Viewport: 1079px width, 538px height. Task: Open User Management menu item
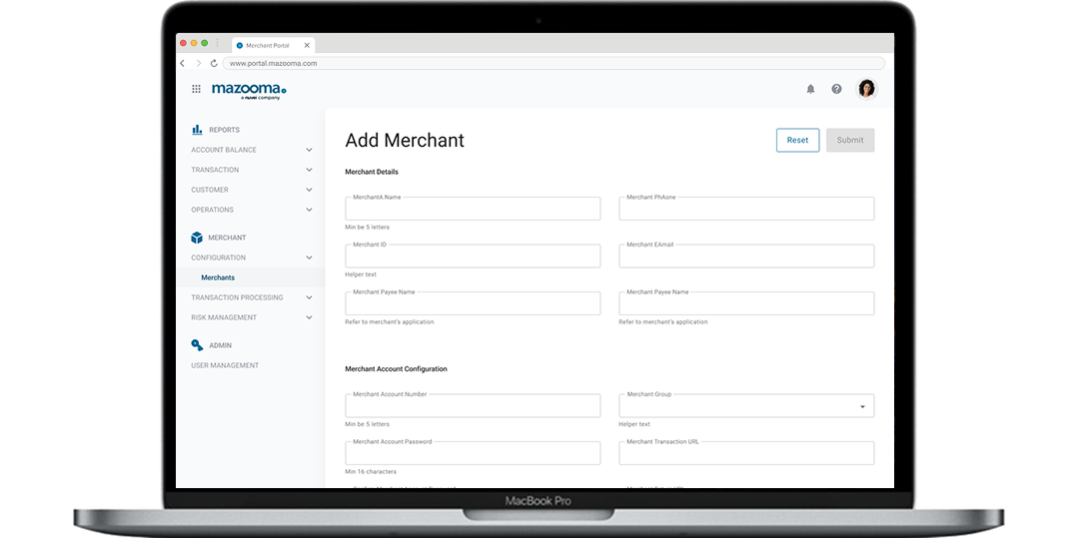(225, 365)
